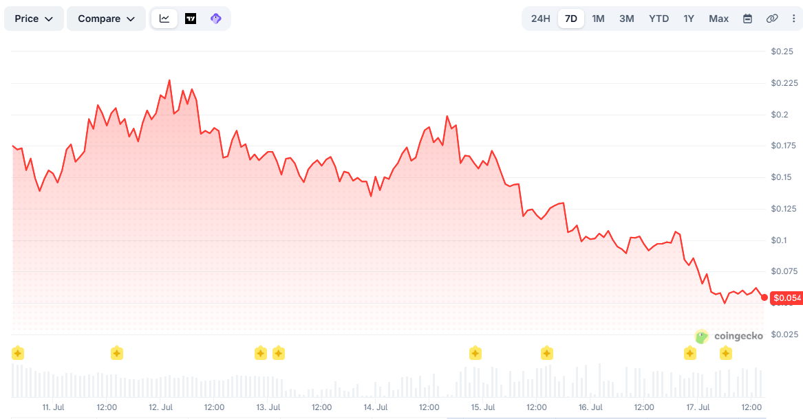Click the $0.25 y-axis label
The width and height of the screenshot is (803, 419).
point(782,51)
